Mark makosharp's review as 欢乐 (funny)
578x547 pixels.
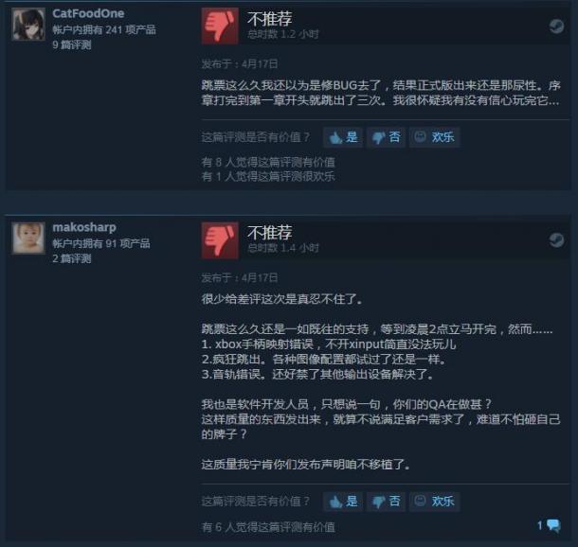pyautogui.click(x=435, y=502)
